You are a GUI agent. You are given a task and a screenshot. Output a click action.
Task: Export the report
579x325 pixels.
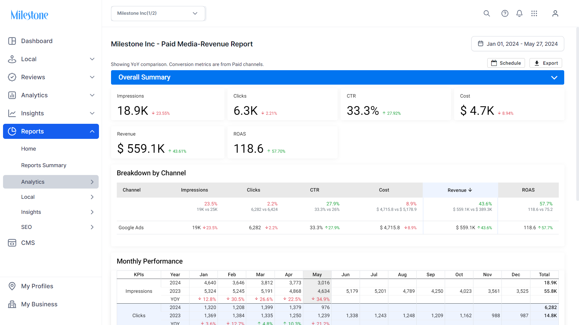(546, 63)
